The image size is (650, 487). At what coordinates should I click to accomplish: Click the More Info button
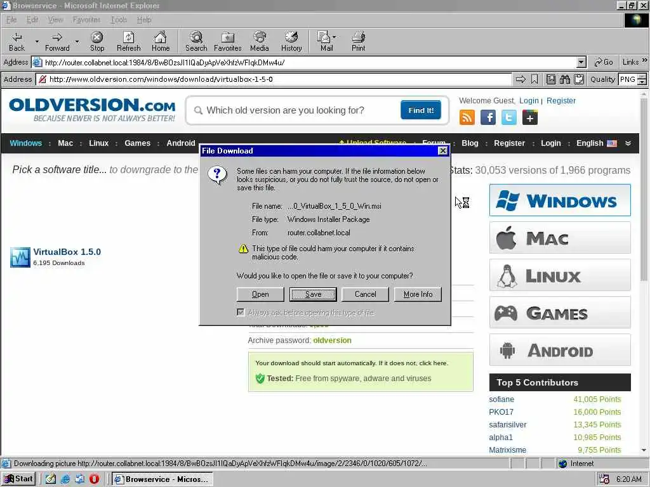[418, 294]
